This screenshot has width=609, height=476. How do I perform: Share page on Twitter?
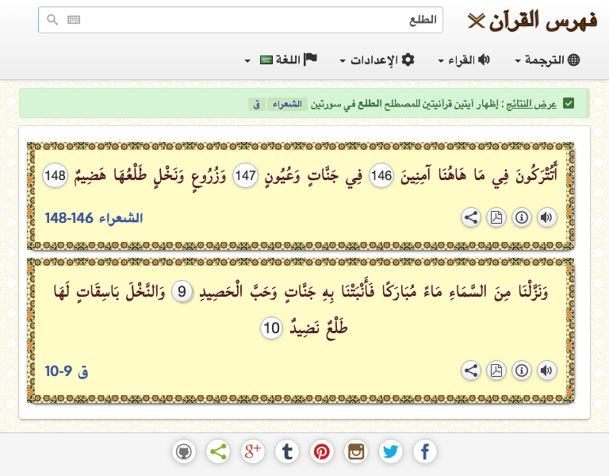pos(390,452)
